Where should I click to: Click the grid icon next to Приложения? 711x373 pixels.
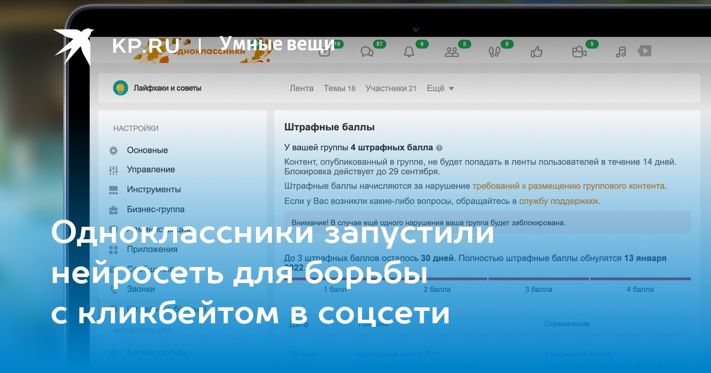pos(113,249)
